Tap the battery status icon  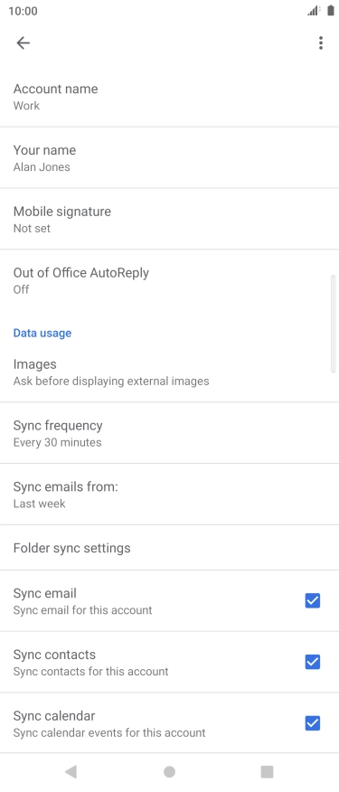coord(330,11)
